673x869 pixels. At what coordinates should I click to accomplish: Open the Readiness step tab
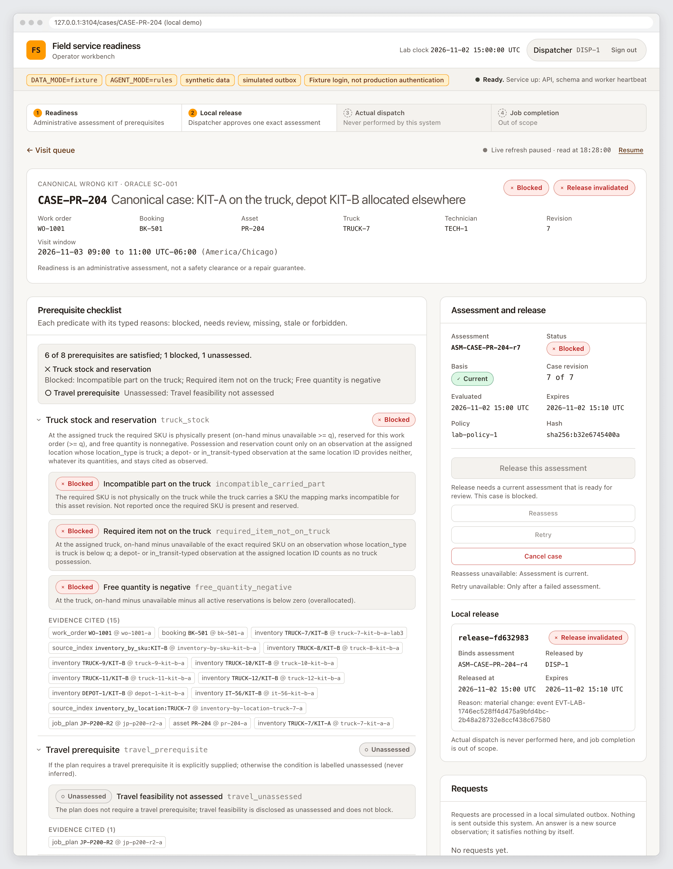pos(104,118)
